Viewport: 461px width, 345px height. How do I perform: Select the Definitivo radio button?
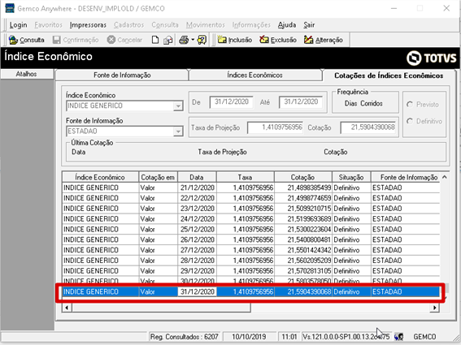[x=410, y=121]
